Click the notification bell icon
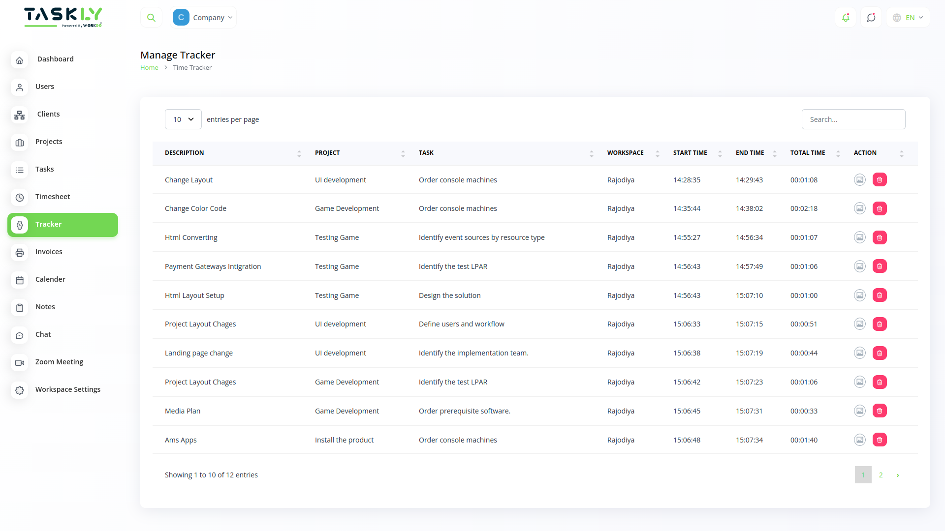This screenshot has width=945, height=531. click(x=846, y=17)
